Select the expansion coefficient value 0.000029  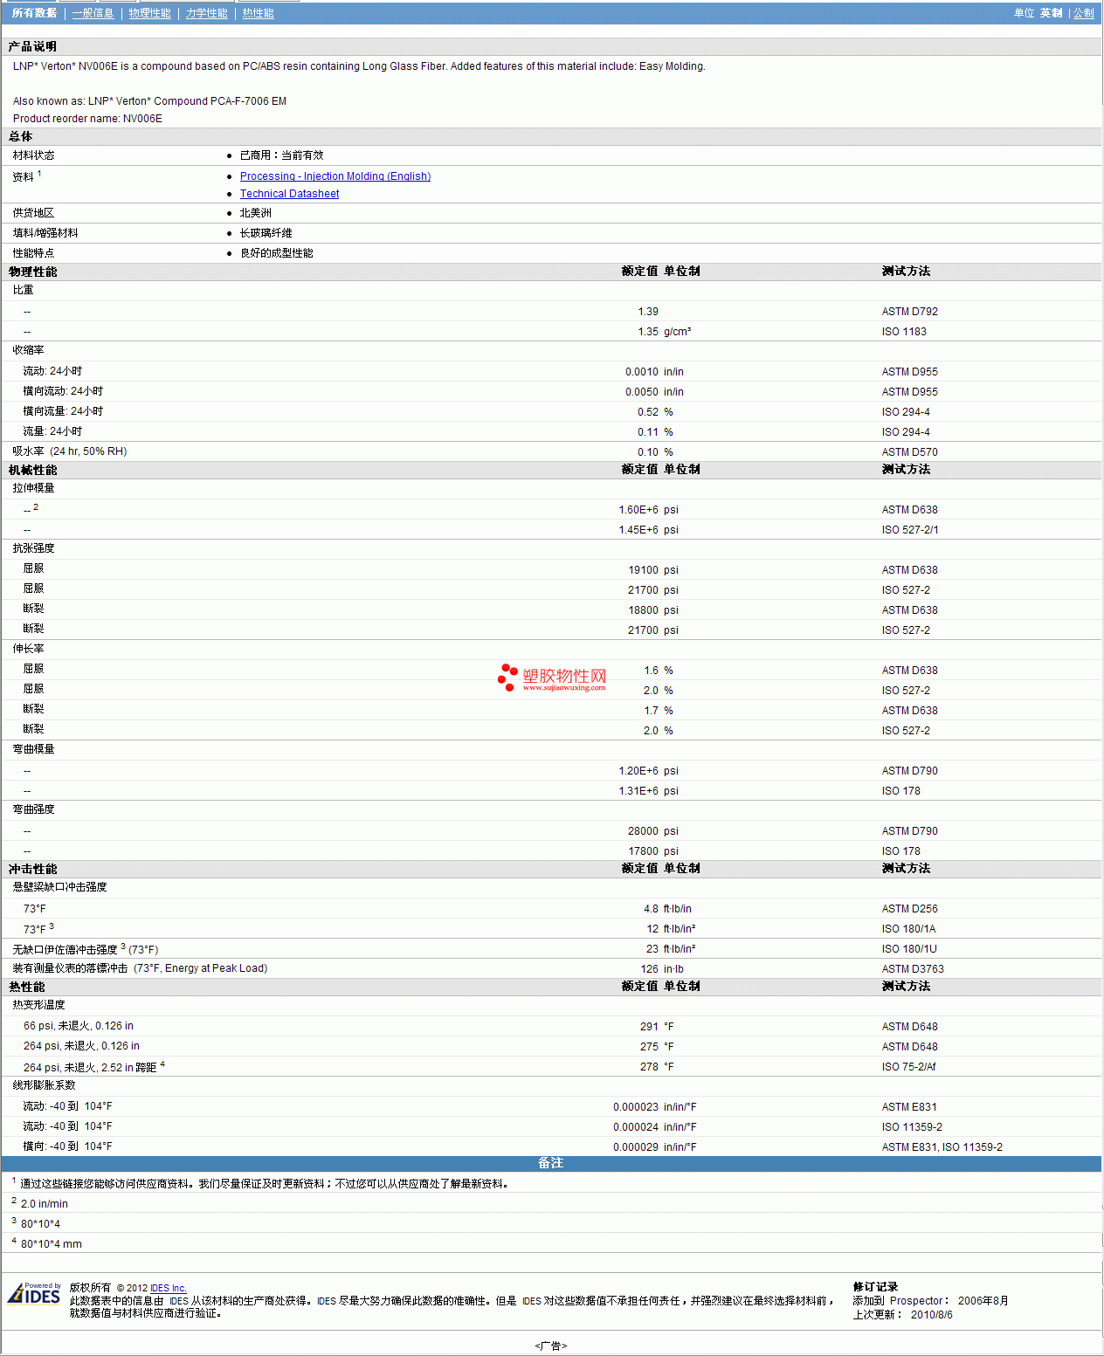click(x=636, y=1147)
